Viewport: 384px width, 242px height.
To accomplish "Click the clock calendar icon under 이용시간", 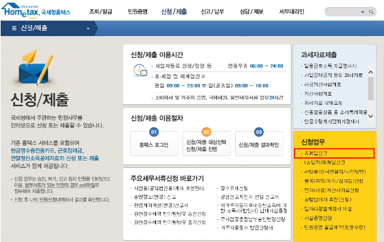I will coord(140,70).
